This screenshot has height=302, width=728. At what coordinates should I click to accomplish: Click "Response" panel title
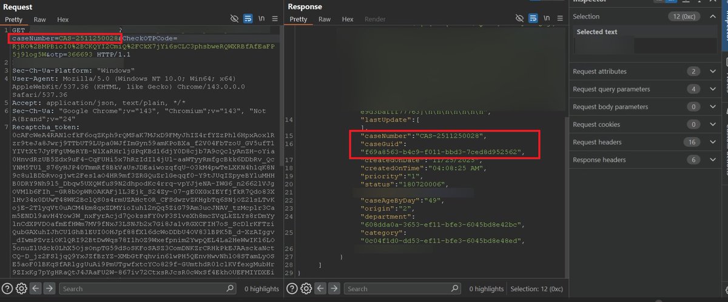[x=305, y=7]
